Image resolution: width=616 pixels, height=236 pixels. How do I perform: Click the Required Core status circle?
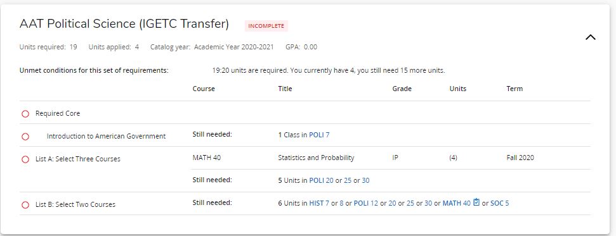(x=25, y=114)
